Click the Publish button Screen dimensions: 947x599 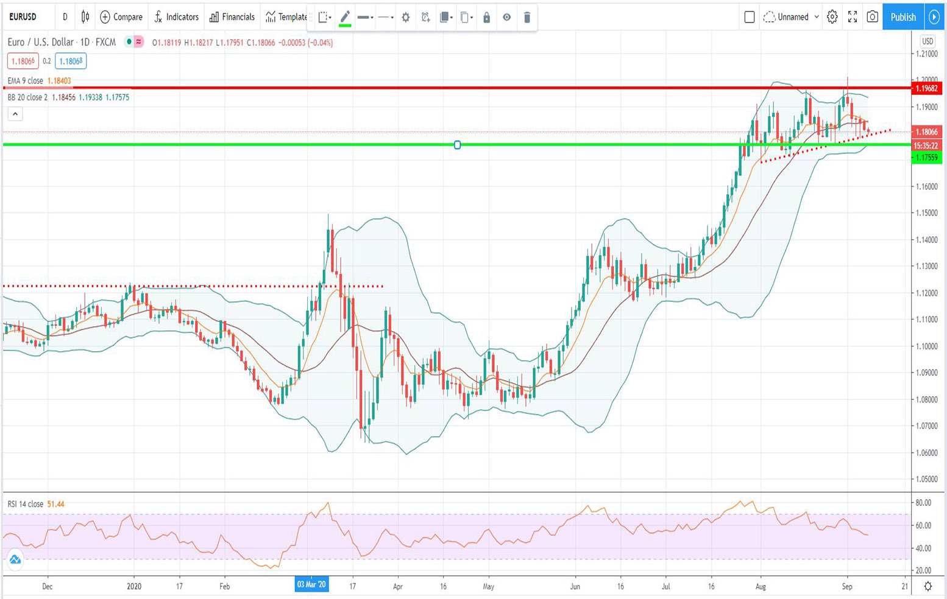coord(903,17)
